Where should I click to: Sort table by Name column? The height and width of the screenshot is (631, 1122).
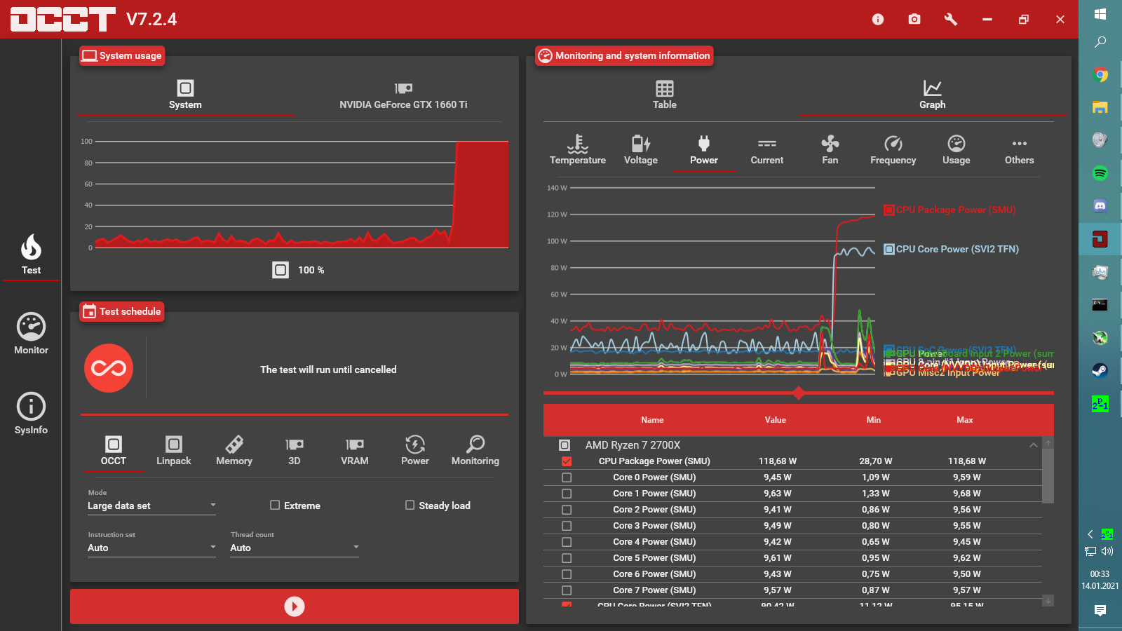tap(652, 420)
